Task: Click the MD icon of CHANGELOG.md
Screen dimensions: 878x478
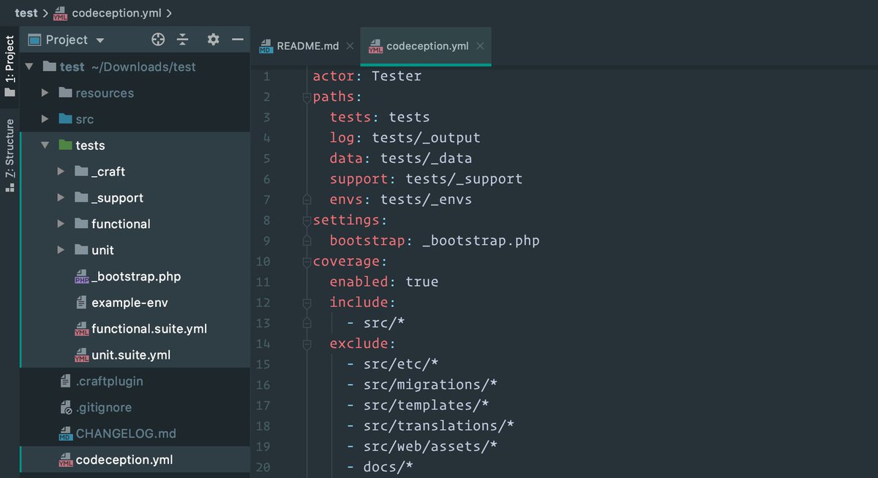Action: 65,433
